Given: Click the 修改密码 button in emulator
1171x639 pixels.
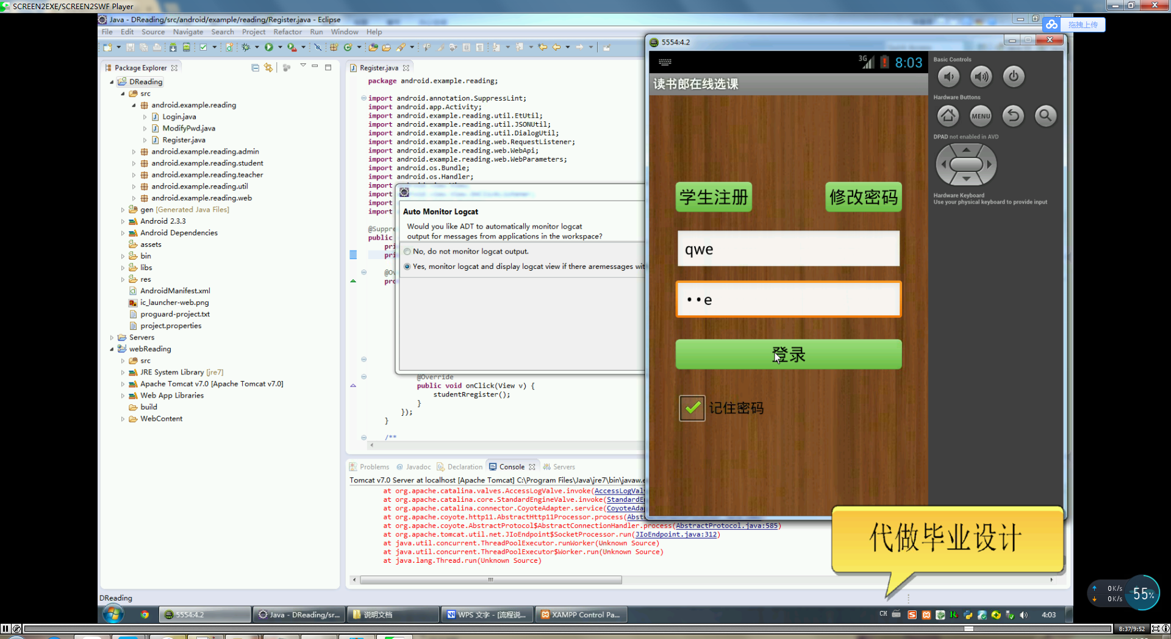Looking at the screenshot, I should click(863, 197).
